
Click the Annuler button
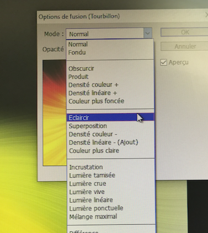(x=184, y=46)
